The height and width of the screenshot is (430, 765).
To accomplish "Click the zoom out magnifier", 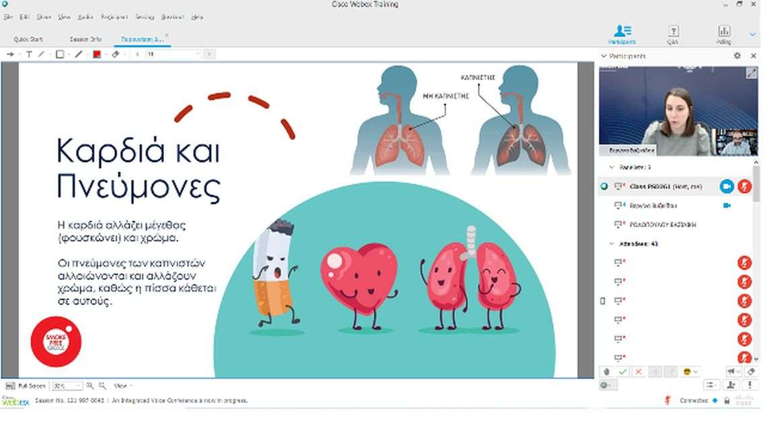I will (x=102, y=386).
